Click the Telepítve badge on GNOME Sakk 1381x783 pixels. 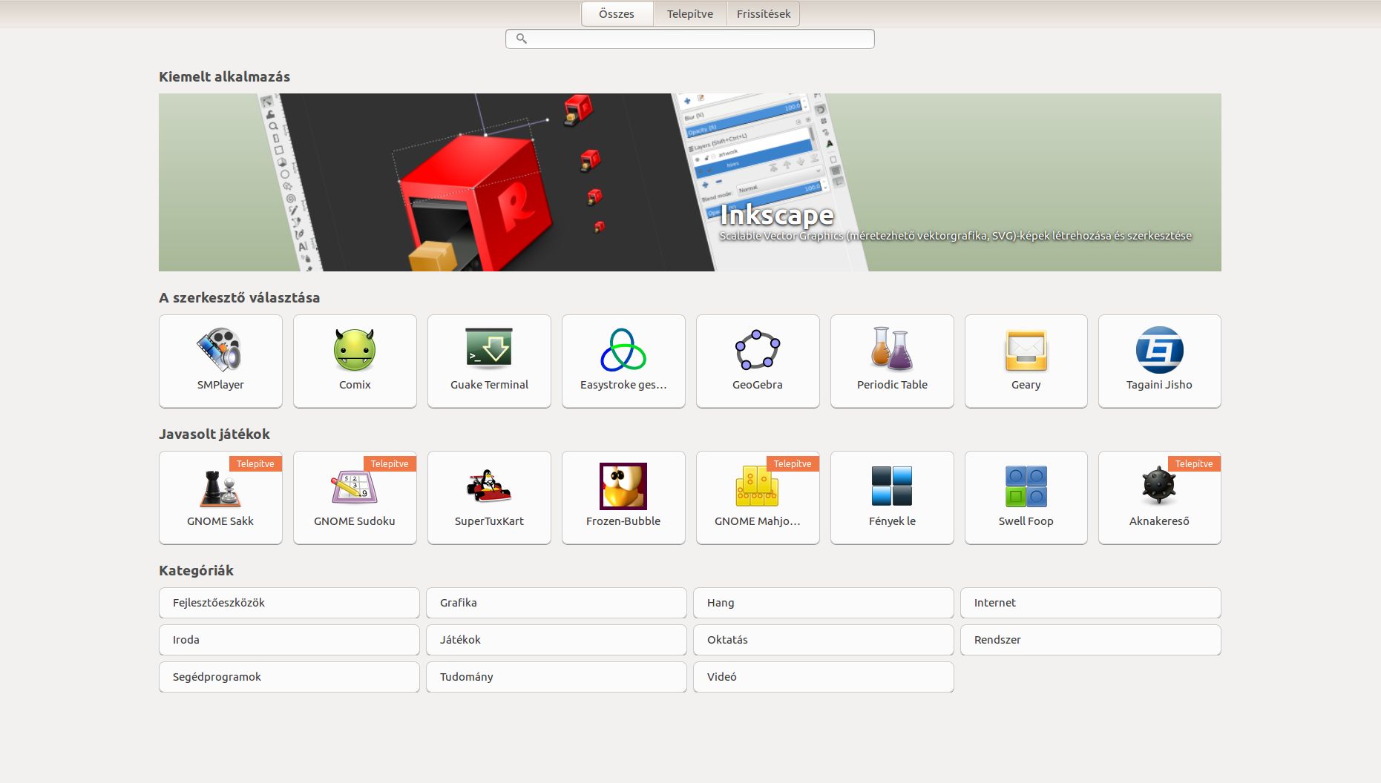click(255, 463)
